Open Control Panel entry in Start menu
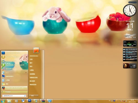 click(x=32, y=74)
